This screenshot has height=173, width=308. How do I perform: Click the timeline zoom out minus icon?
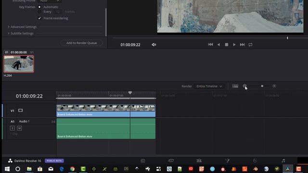244,86
